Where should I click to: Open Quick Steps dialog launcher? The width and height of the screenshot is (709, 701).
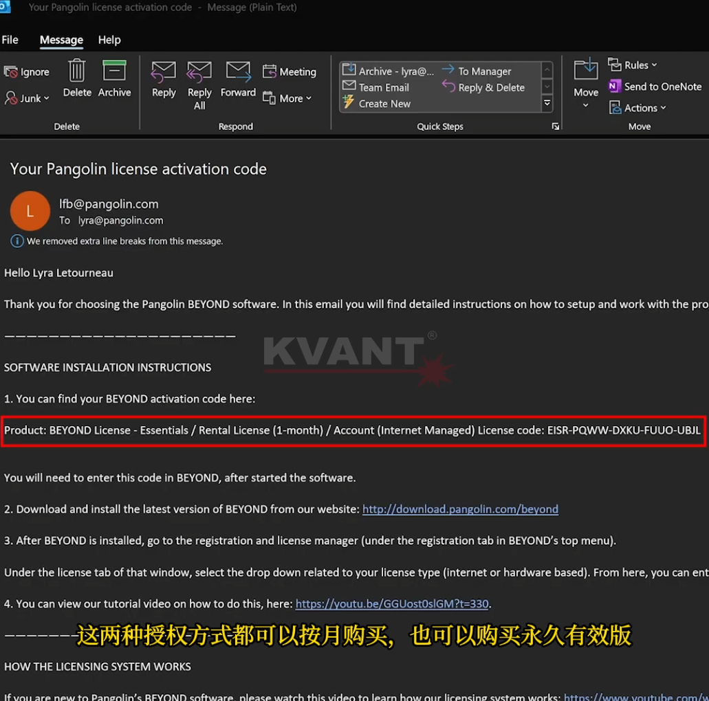555,126
